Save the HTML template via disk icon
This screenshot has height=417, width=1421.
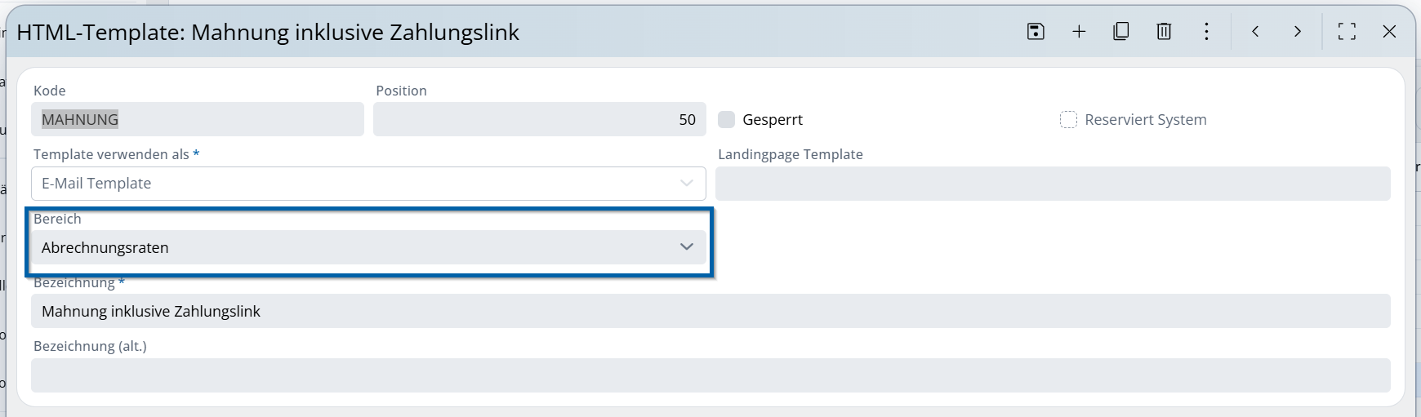pos(1036,32)
